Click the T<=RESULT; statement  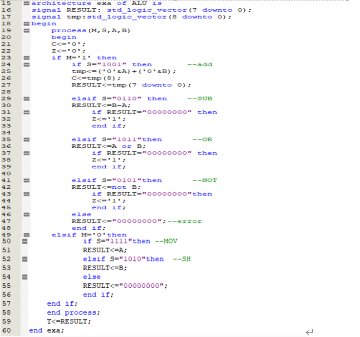(69, 321)
